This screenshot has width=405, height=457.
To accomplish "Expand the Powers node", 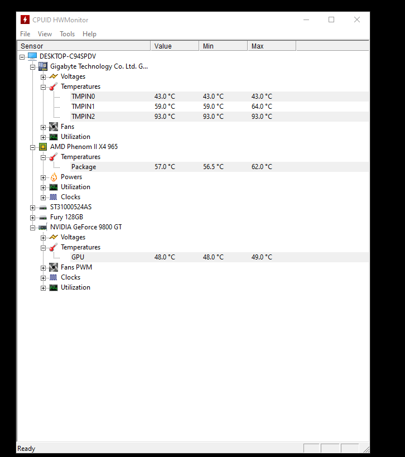I will click(x=43, y=177).
